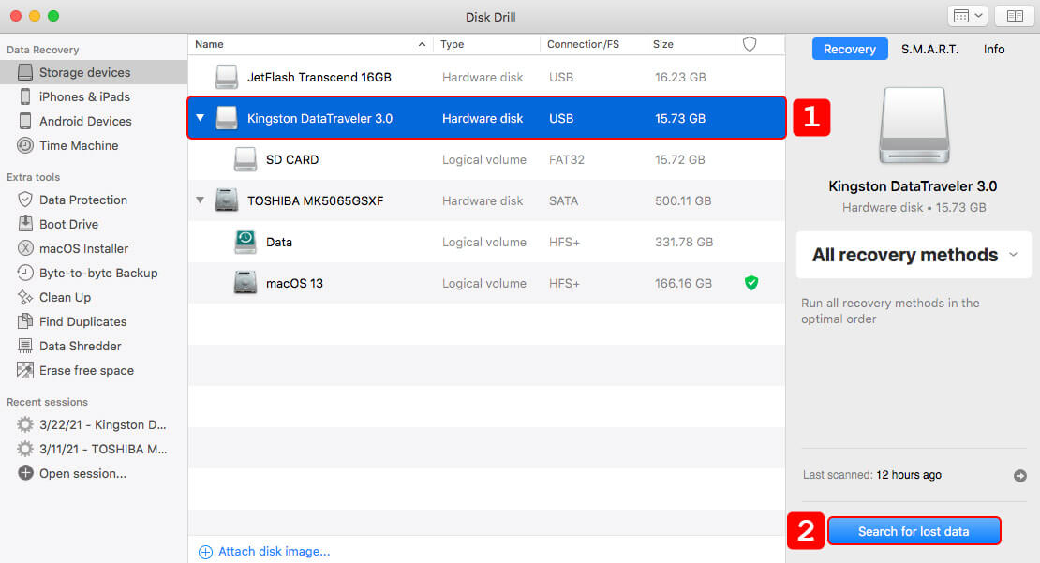The height and width of the screenshot is (563, 1040).
Task: Sort by Size column header
Action: [690, 44]
